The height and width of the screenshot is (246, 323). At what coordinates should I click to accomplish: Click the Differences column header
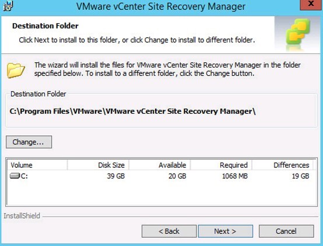pyautogui.click(x=282, y=165)
